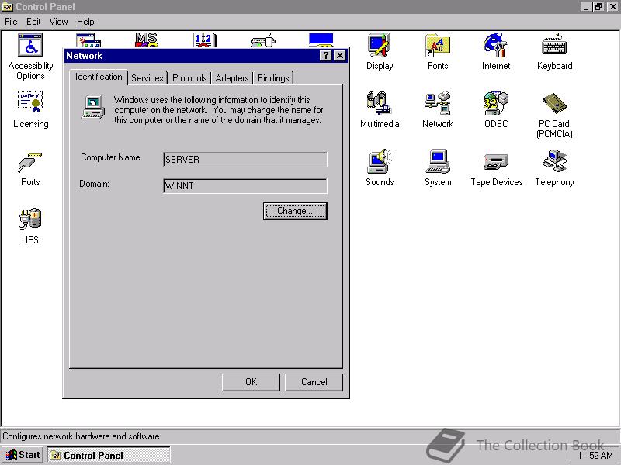The image size is (621, 465).
Task: Close the Network dialog with X
Action: pyautogui.click(x=340, y=56)
